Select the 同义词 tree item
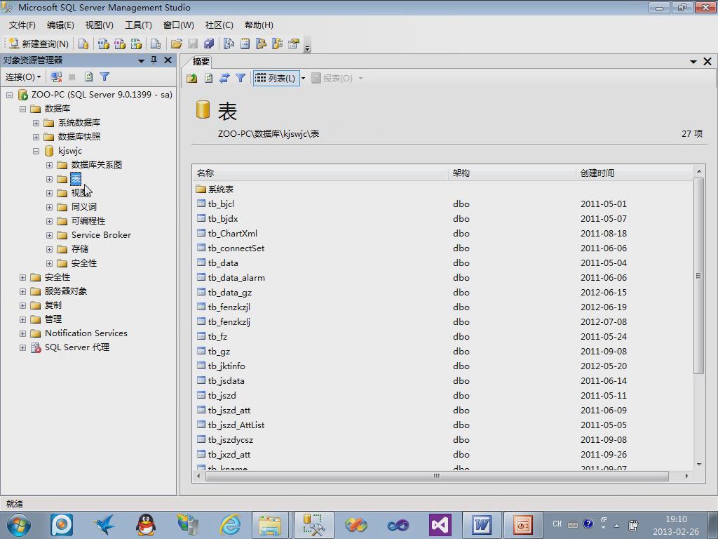Image resolution: width=718 pixels, height=539 pixels. point(84,207)
